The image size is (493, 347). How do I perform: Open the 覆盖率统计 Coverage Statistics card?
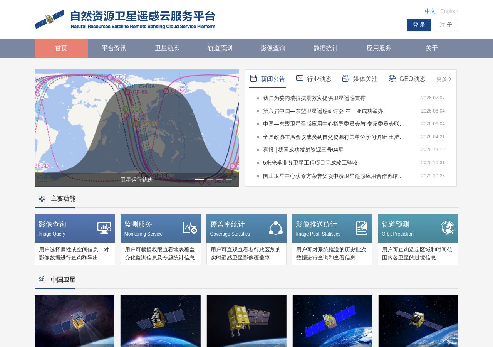[x=246, y=240]
